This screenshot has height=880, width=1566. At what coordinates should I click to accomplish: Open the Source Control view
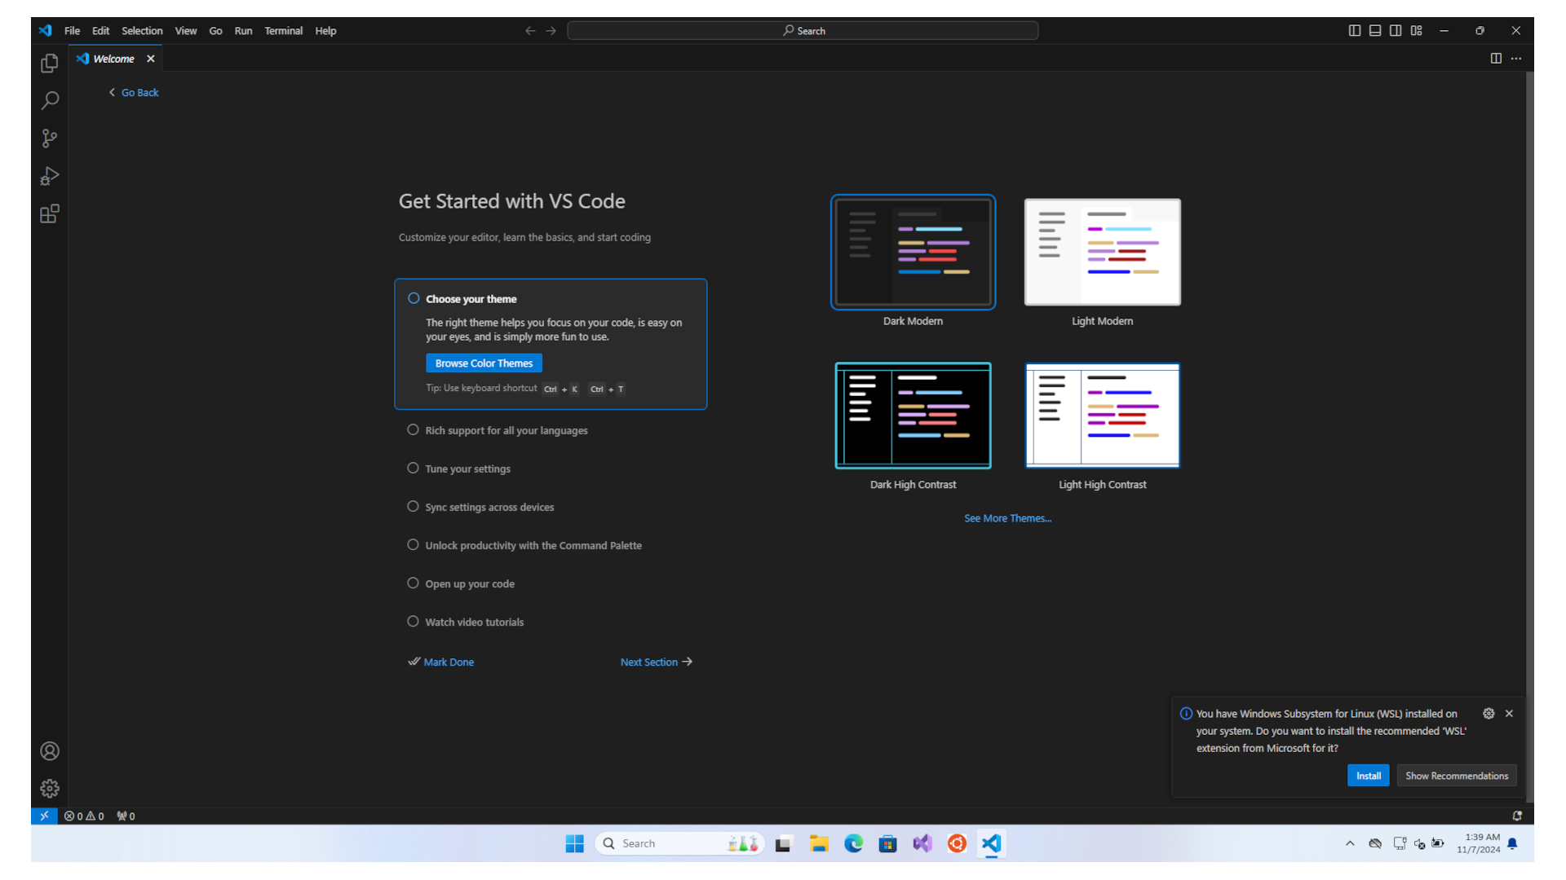(49, 138)
